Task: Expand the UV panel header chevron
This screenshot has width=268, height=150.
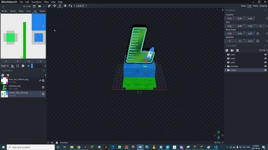Action: coord(44,6)
